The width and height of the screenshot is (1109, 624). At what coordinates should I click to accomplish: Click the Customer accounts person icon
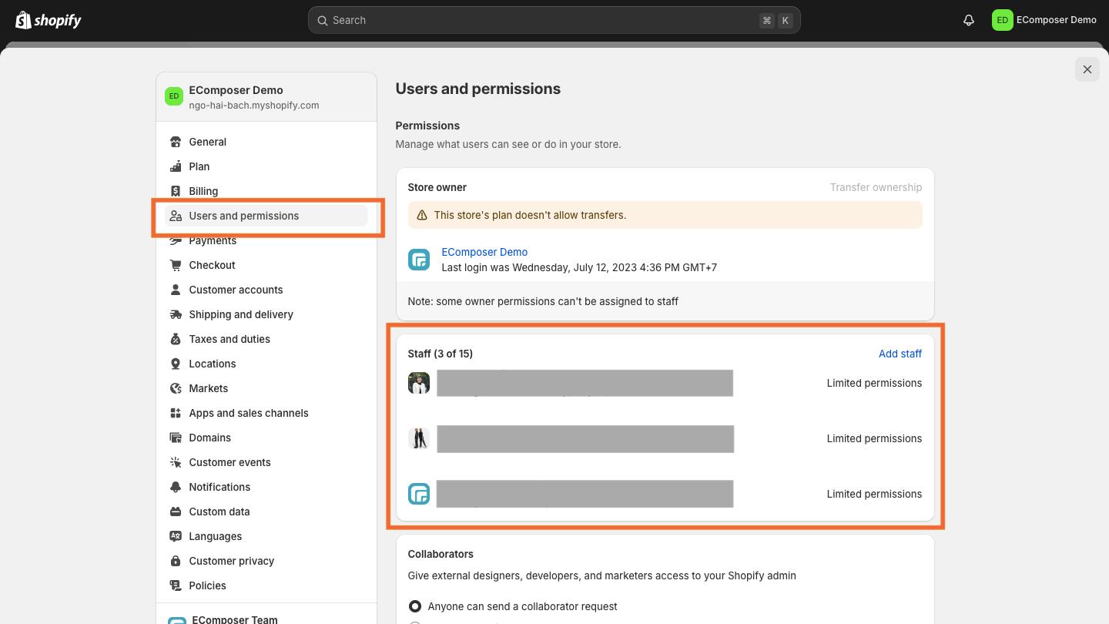point(176,290)
